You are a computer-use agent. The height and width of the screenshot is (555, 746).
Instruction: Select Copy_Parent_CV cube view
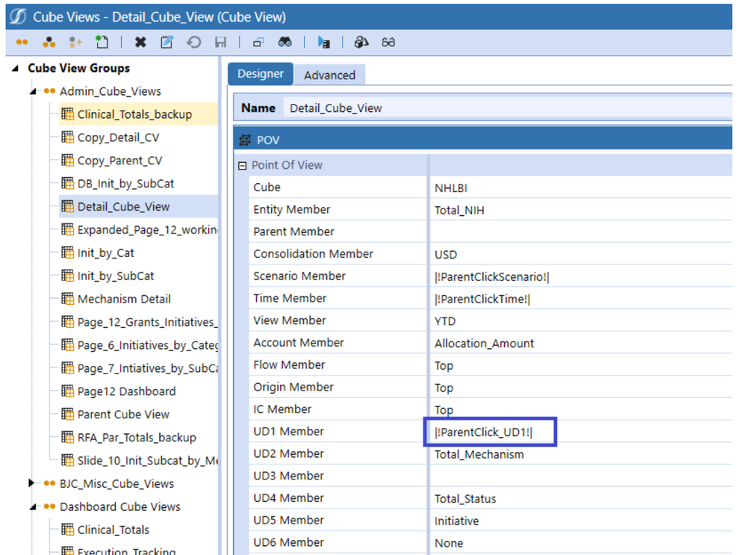click(x=119, y=161)
